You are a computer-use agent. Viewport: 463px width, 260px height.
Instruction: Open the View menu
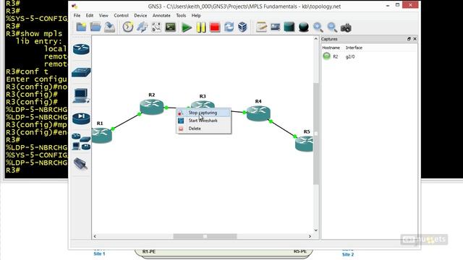click(103, 15)
